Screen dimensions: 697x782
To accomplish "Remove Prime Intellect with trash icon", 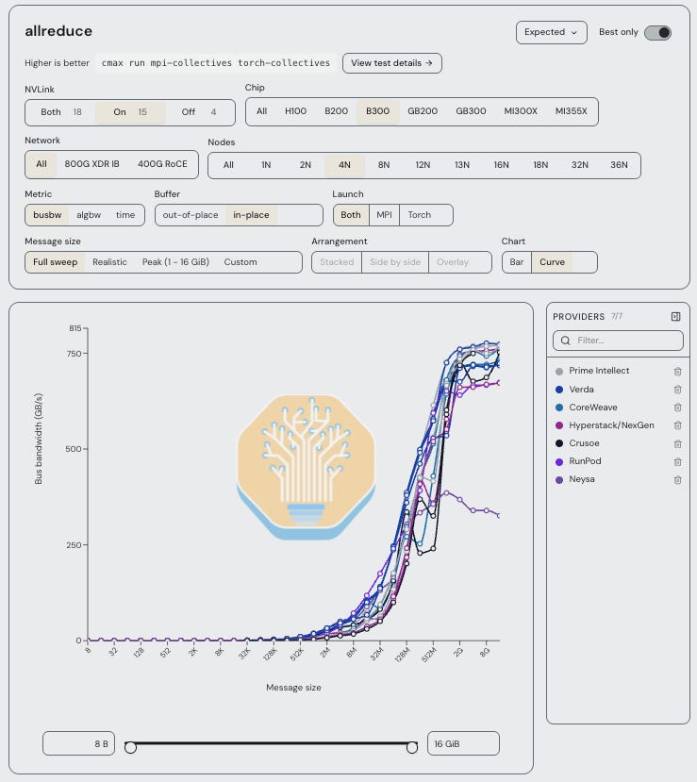I will coord(677,371).
